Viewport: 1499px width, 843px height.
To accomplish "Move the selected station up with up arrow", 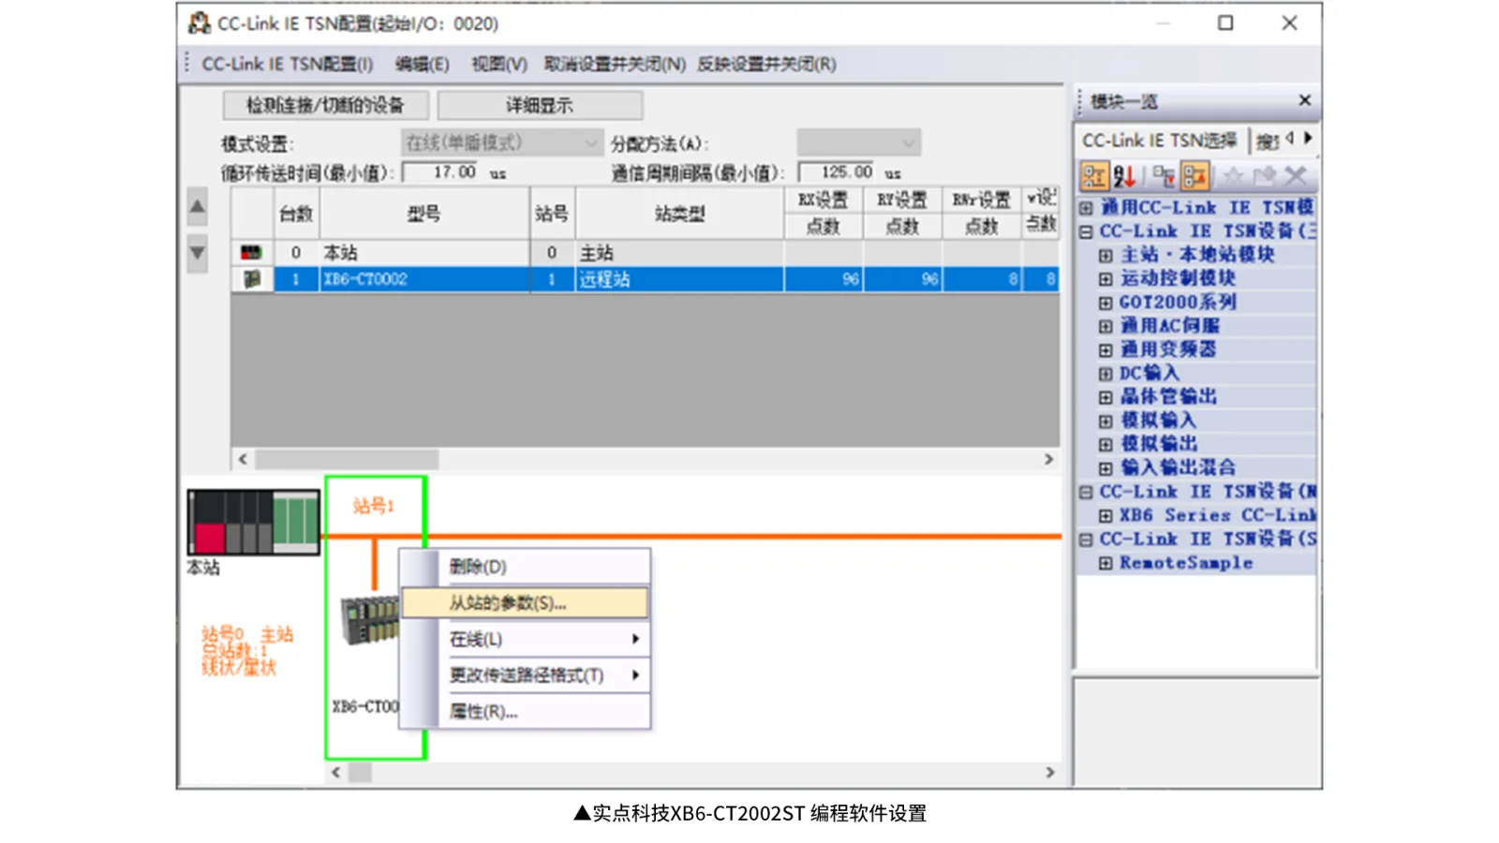I will [x=197, y=206].
